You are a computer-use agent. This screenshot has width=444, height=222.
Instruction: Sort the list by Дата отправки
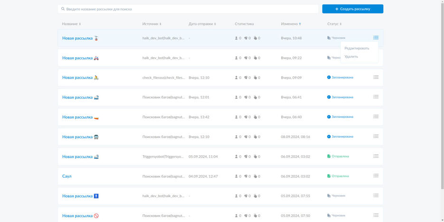click(x=202, y=24)
